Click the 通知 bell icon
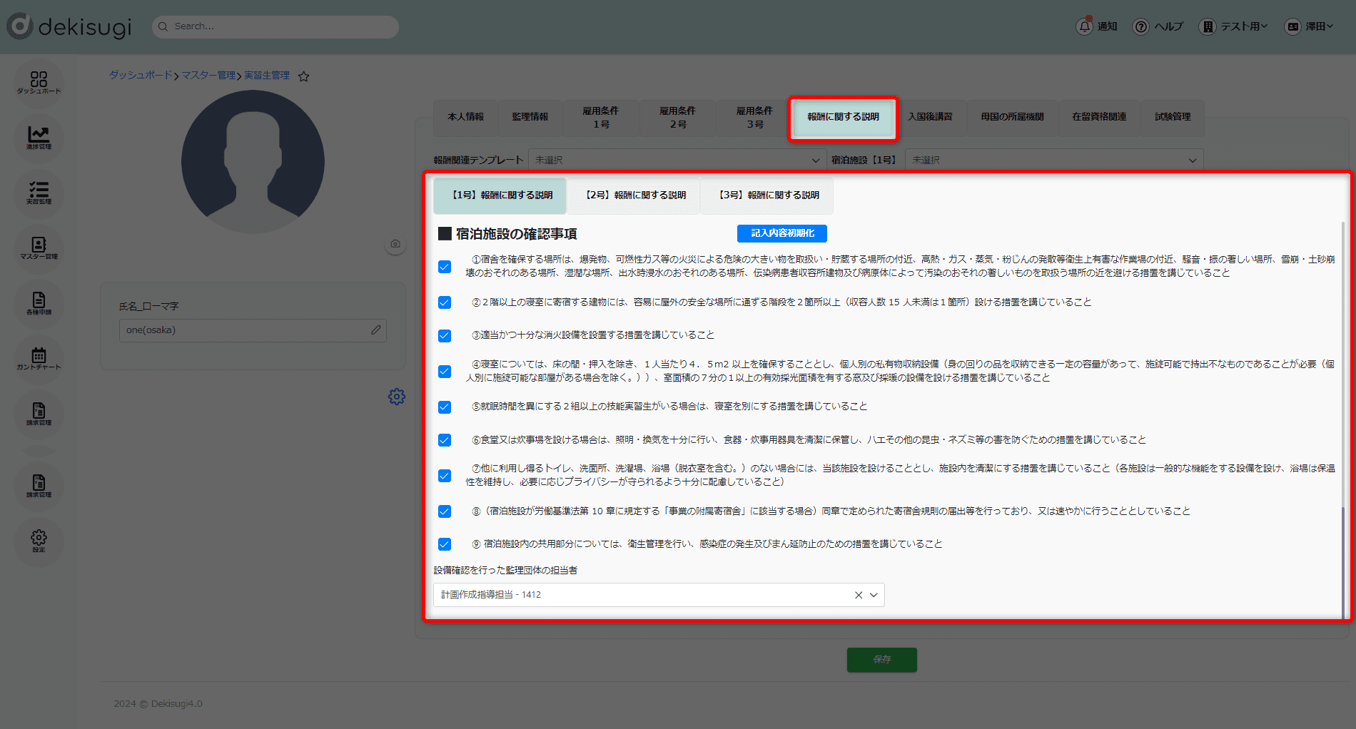This screenshot has height=729, width=1356. (1084, 26)
